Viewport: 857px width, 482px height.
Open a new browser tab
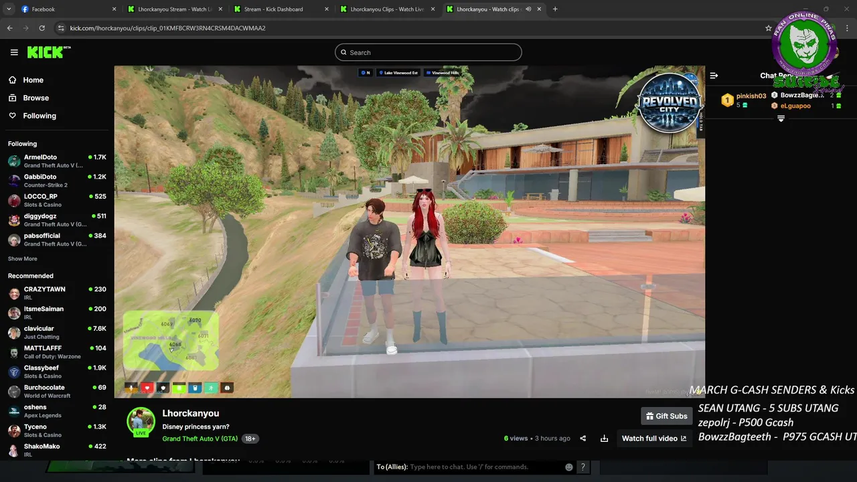(x=555, y=9)
